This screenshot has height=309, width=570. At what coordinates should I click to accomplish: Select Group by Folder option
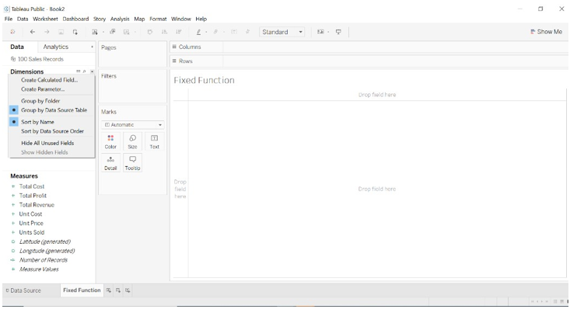coord(40,101)
